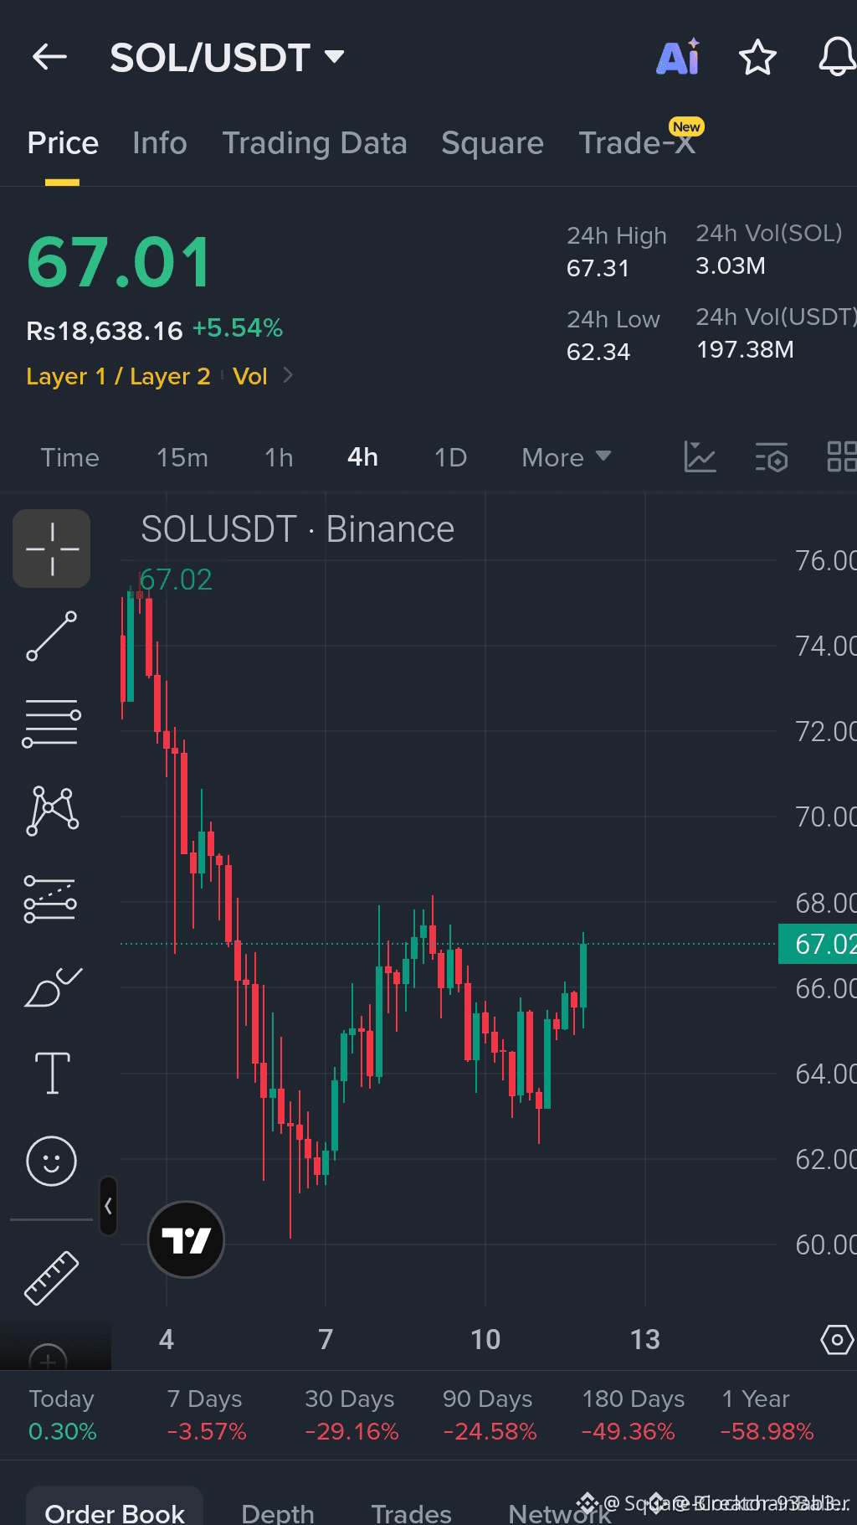857x1525 pixels.
Task: Open the Square tab
Action: (492, 143)
